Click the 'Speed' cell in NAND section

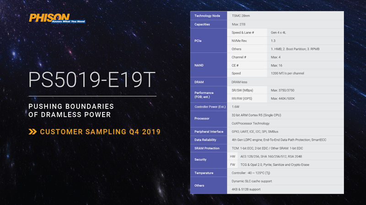click(x=247, y=73)
